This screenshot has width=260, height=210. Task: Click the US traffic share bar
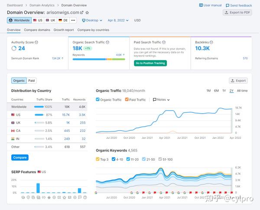pyautogui.click(x=39, y=115)
